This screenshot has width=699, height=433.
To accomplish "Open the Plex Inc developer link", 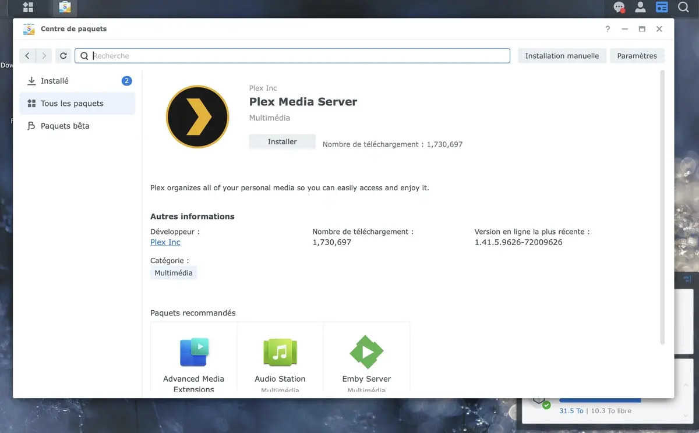I will coord(165,242).
